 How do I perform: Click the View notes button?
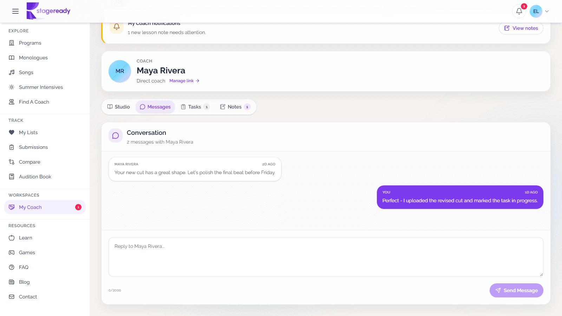(521, 28)
